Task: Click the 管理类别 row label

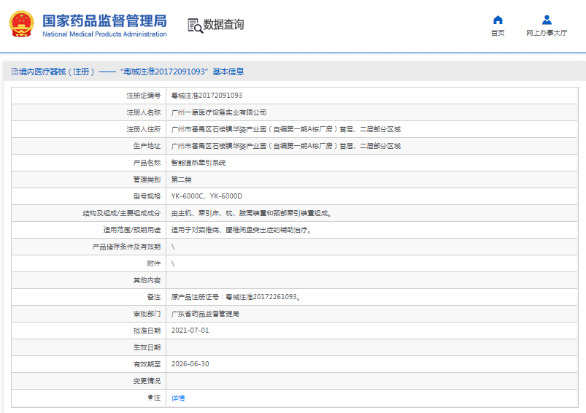Action: (x=147, y=180)
